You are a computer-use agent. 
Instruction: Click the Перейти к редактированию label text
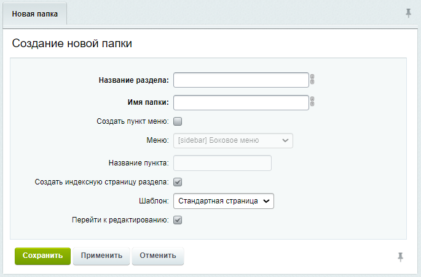click(120, 220)
